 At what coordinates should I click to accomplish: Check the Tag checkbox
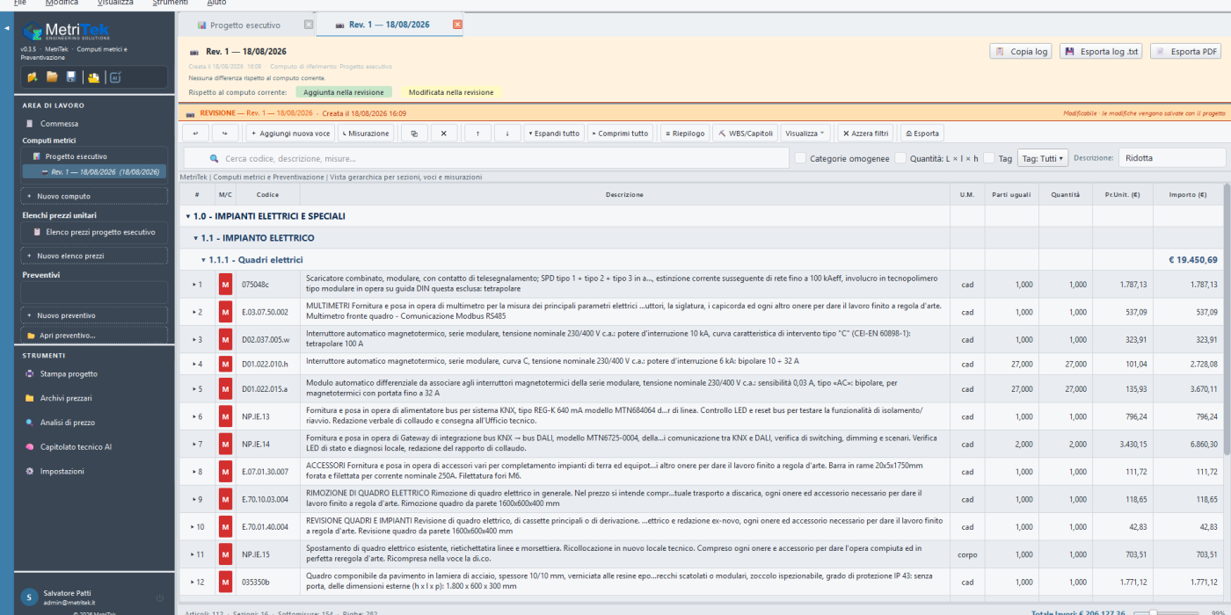coord(990,158)
